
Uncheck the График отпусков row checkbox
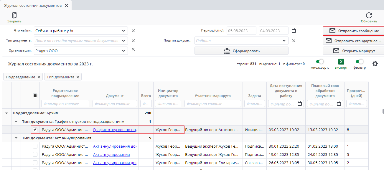click(35, 130)
